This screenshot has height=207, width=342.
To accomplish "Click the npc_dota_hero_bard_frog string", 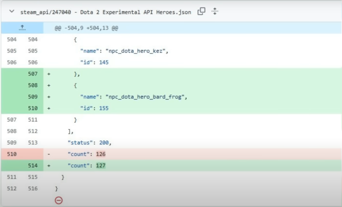I will tap(147, 97).
